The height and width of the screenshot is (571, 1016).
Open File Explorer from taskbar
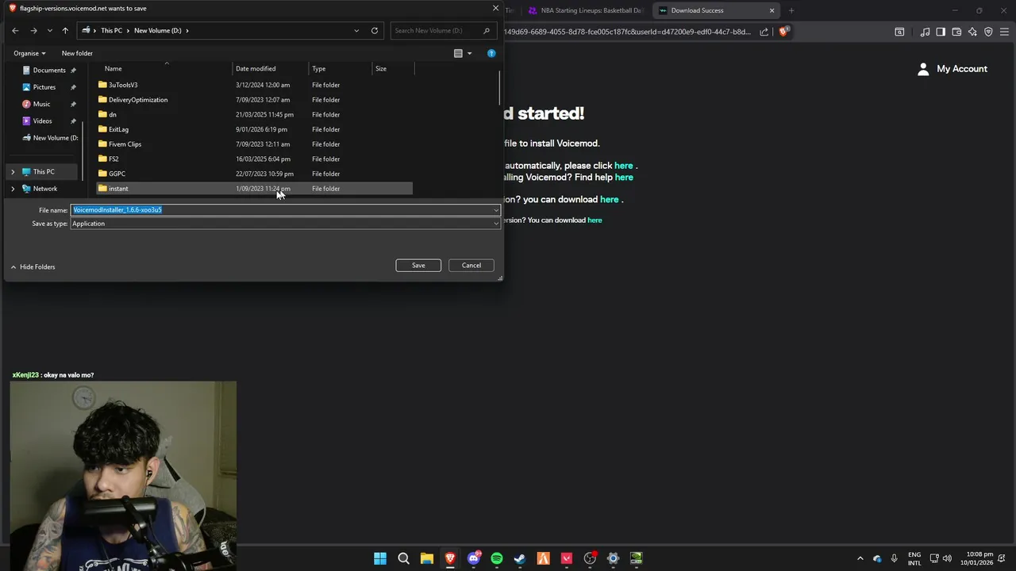tap(427, 558)
